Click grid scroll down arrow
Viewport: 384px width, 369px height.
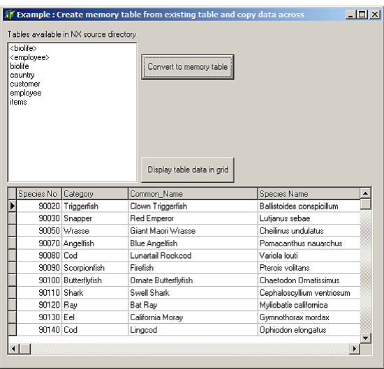pyautogui.click(x=365, y=338)
